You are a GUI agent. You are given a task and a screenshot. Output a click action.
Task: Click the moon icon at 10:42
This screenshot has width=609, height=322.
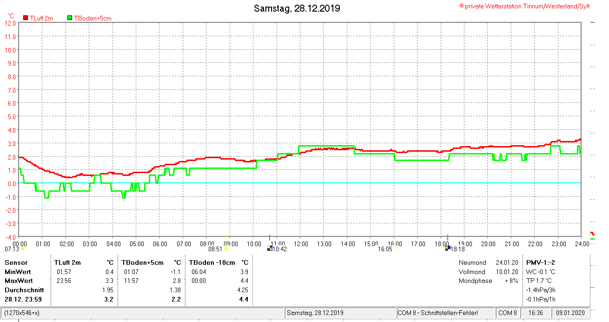click(x=270, y=249)
